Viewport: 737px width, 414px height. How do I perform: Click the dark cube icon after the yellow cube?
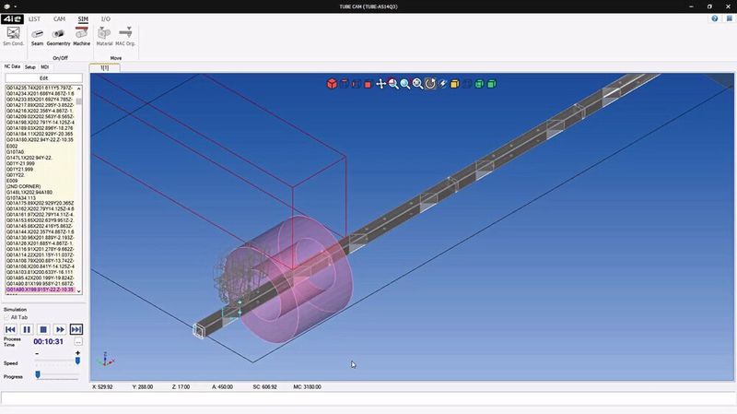click(x=467, y=84)
